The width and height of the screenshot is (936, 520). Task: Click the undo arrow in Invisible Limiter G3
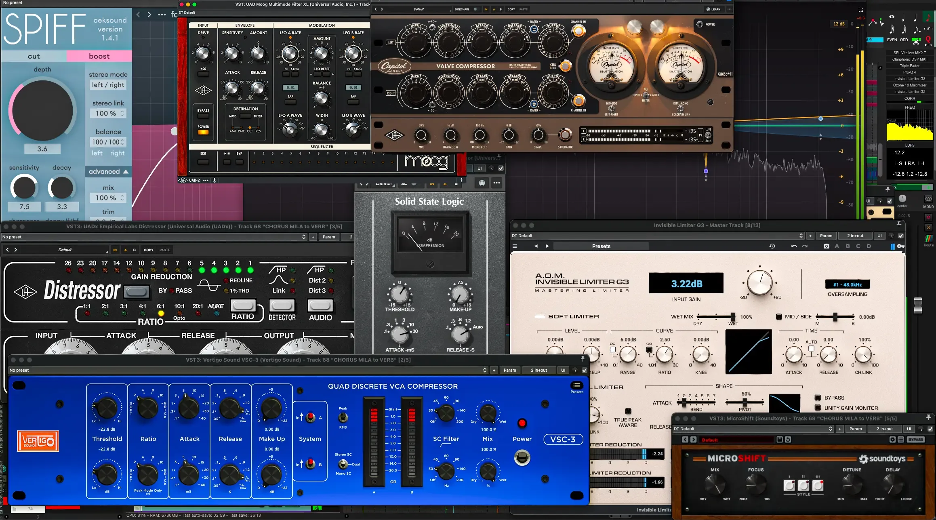[x=794, y=246]
